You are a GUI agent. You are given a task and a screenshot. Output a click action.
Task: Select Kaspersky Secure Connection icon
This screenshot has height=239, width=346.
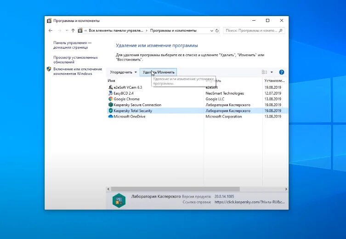111,105
